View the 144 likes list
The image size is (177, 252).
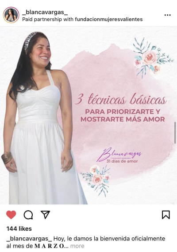[19, 228]
